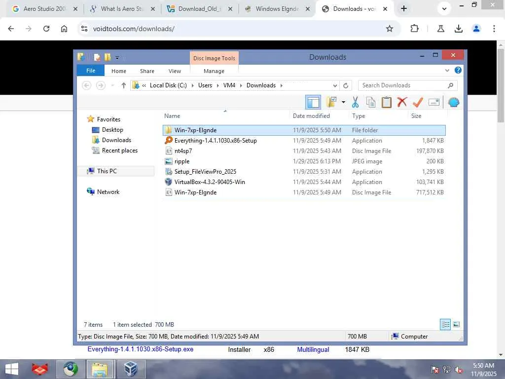Screen dimensions: 505x379
Task: Sort by the Size column header
Action: (x=416, y=116)
